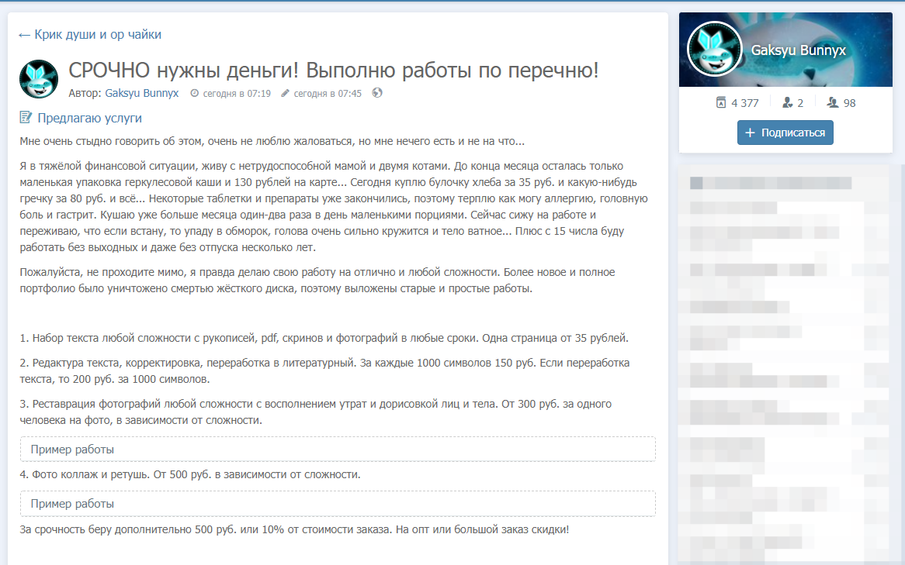
Task: Open the sidebar profile avatar of Gaksyu Bunnyx
Action: (x=715, y=49)
